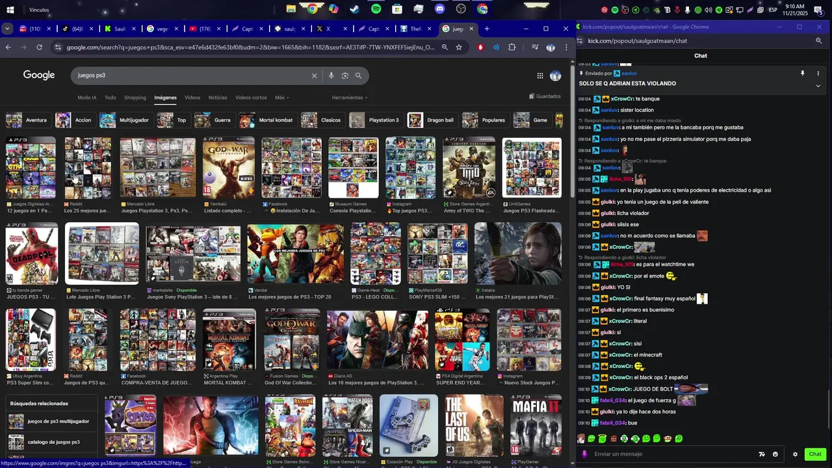Click the Google logo
This screenshot has height=468, width=832.
pos(39,75)
